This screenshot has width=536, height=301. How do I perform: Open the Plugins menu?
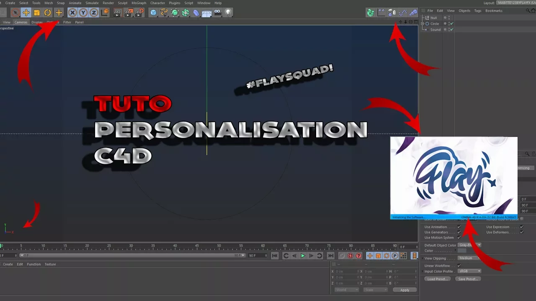(175, 3)
